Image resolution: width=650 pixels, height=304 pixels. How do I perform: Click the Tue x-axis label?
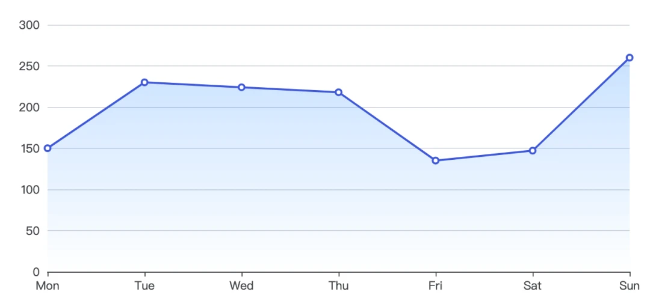(x=144, y=286)
